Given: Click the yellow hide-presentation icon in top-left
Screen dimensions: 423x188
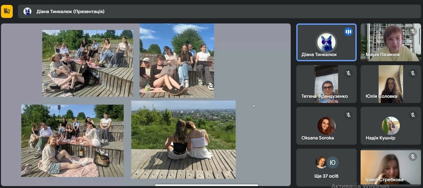Looking at the screenshot, I should coord(7,12).
